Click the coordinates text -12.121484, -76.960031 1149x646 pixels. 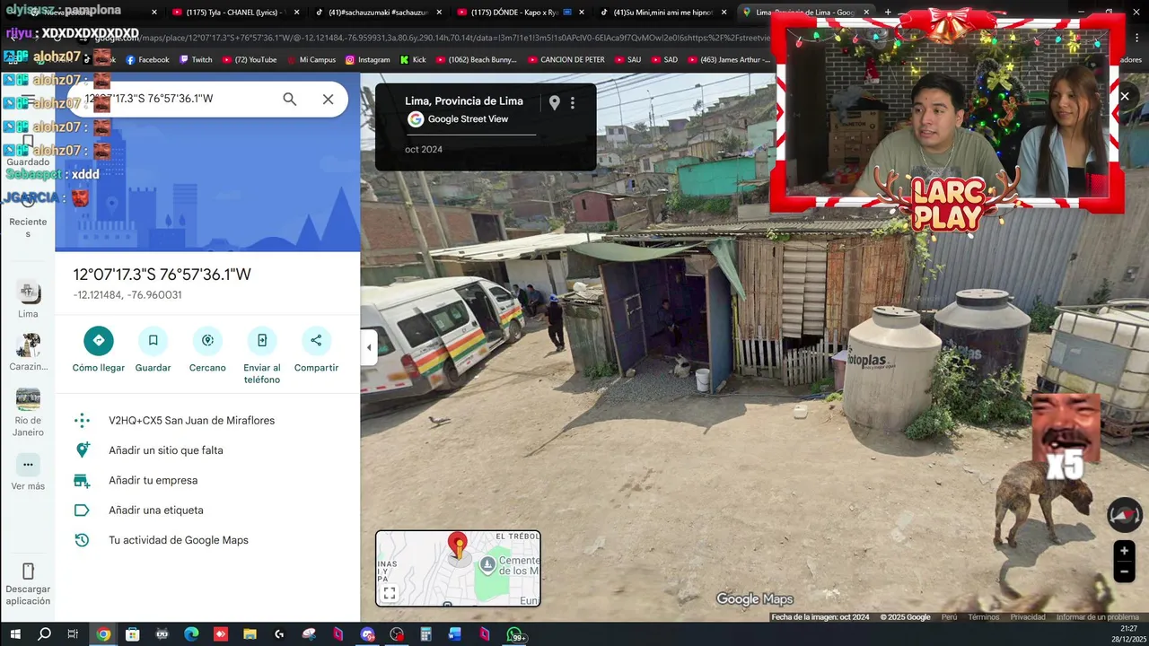pyautogui.click(x=127, y=295)
